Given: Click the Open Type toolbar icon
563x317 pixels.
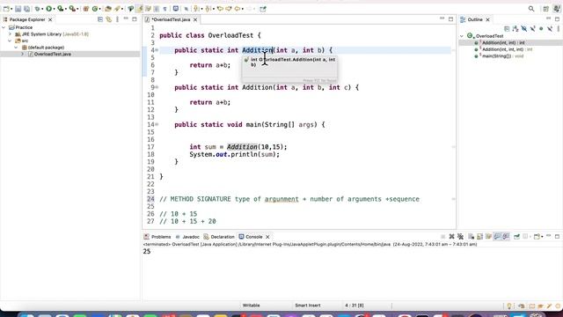Looking at the screenshot, I should (107, 9).
